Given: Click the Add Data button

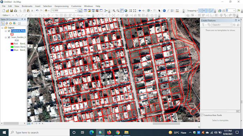Looking at the screenshot, I should click(46, 11).
